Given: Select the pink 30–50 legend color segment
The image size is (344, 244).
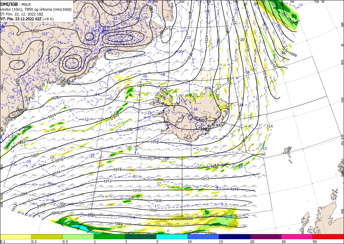Looking at the screenshot, I should (297, 236).
